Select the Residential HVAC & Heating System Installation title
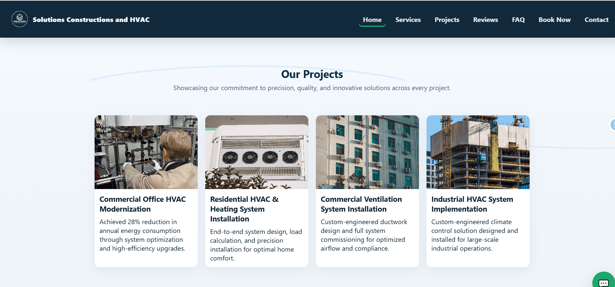This screenshot has width=615, height=287. pos(244,209)
